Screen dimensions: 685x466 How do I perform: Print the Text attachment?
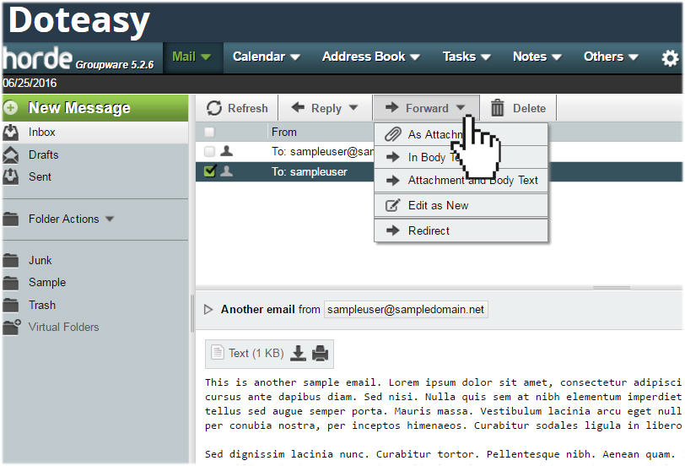coord(321,353)
